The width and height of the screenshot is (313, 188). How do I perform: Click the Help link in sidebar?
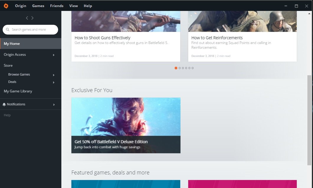pos(7,115)
